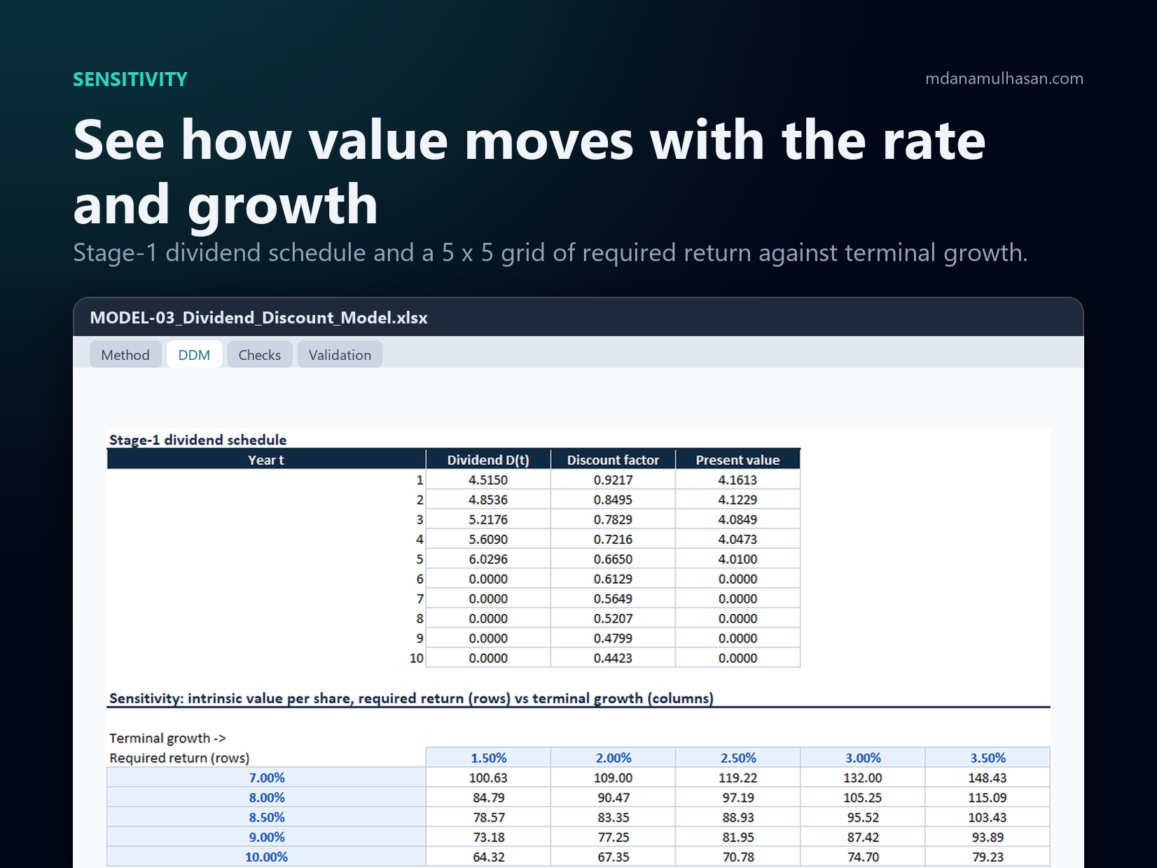Click sensitivity value 100.63
The height and width of the screenshot is (868, 1157).
(488, 778)
